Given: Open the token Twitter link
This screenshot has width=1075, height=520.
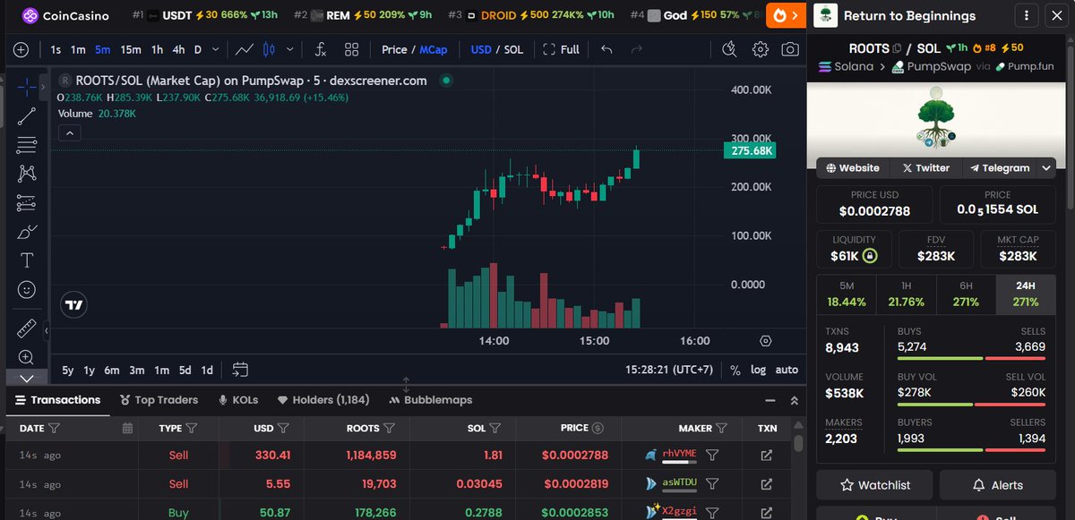Looking at the screenshot, I should coord(925,167).
